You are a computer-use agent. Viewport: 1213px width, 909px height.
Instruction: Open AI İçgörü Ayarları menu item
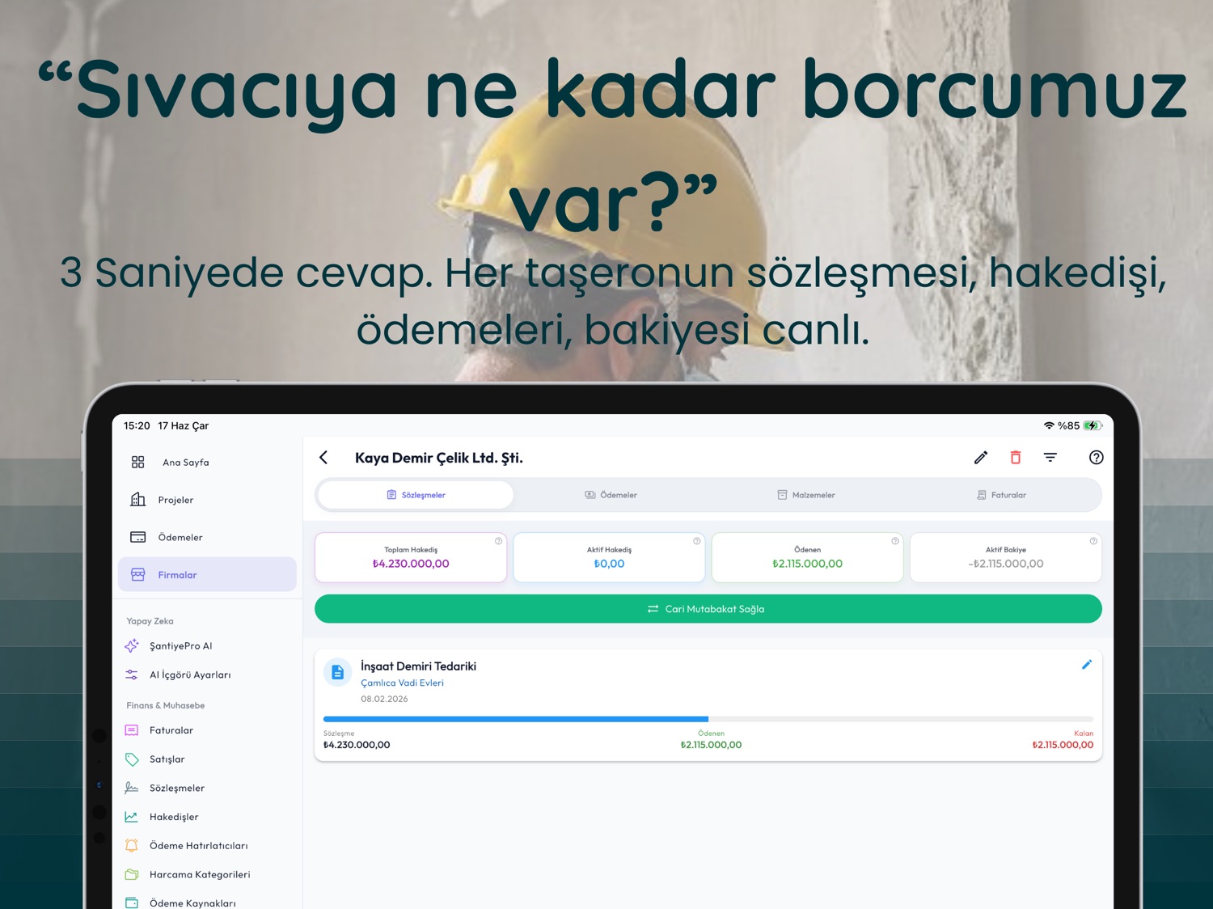[207, 674]
